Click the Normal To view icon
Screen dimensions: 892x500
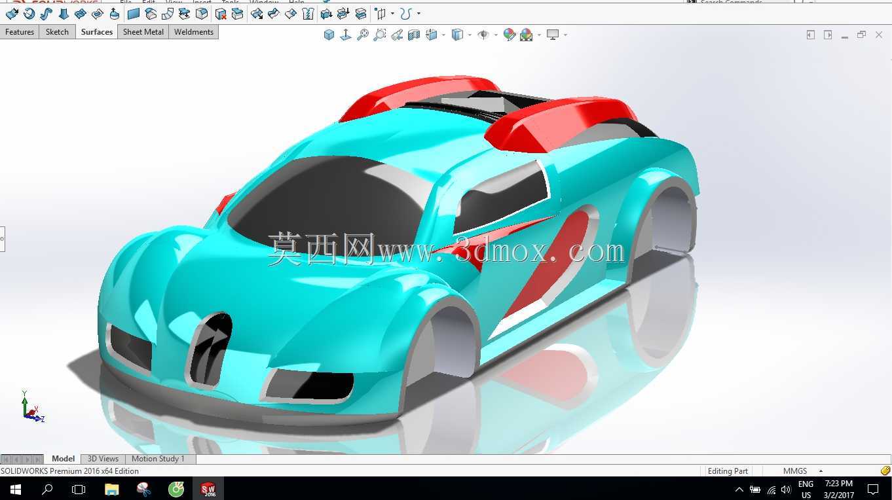pyautogui.click(x=346, y=35)
